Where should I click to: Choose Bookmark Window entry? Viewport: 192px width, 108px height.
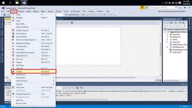(x=34, y=43)
